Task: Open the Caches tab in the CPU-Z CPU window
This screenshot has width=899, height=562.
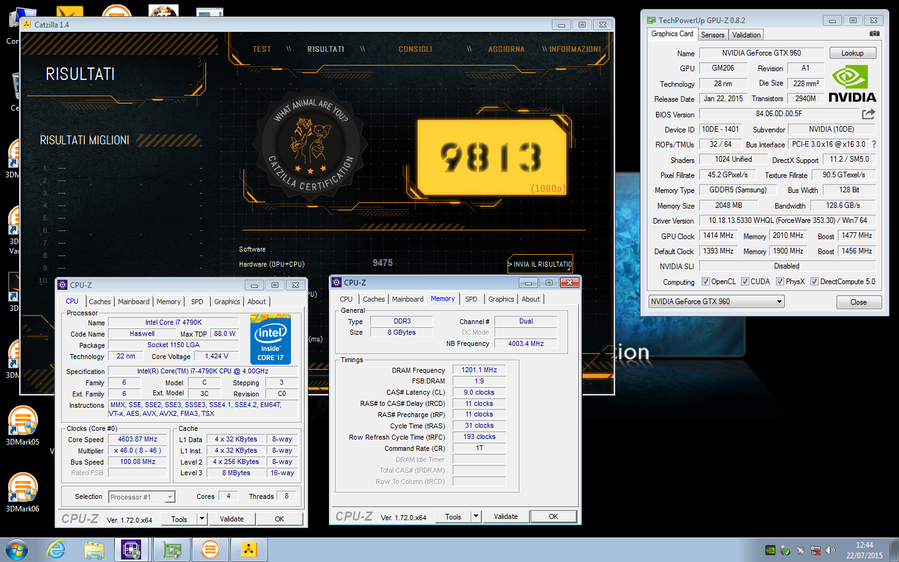Action: click(x=99, y=302)
